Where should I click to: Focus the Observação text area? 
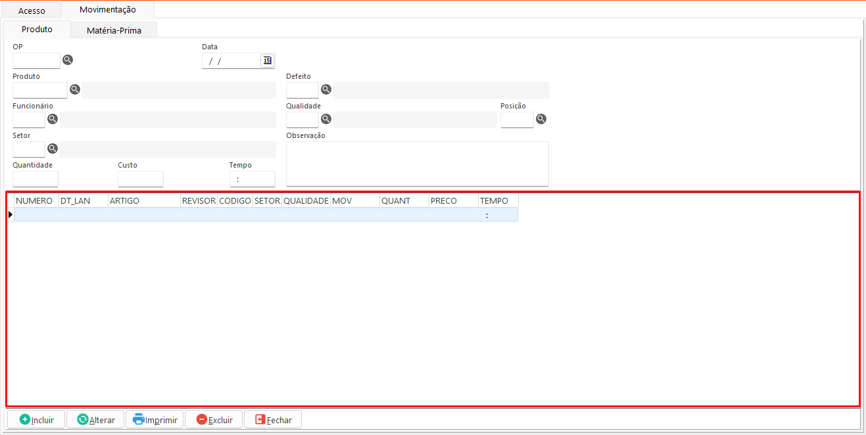click(x=417, y=164)
